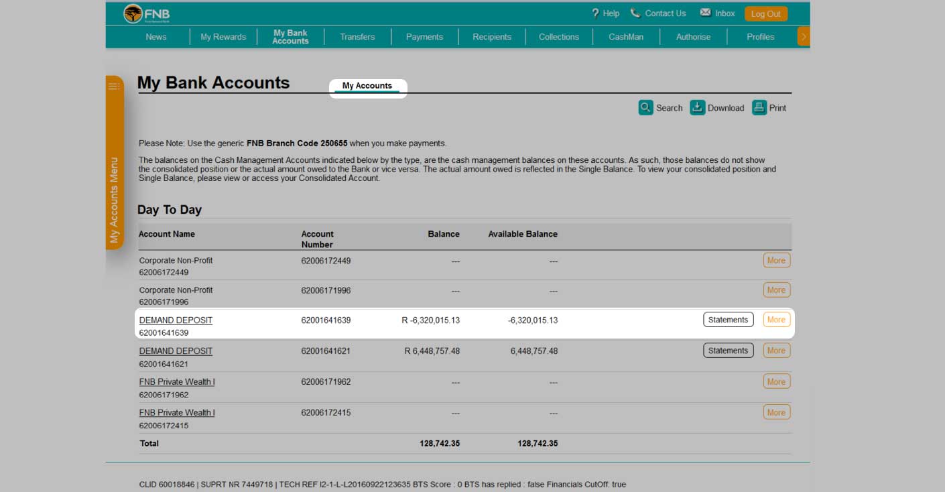Image resolution: width=945 pixels, height=492 pixels.
Task: Go to My Rewards
Action: 223,37
